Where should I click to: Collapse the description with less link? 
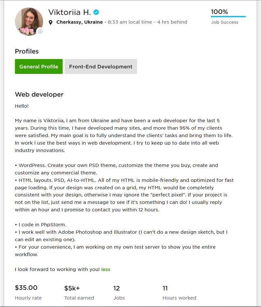(x=106, y=269)
